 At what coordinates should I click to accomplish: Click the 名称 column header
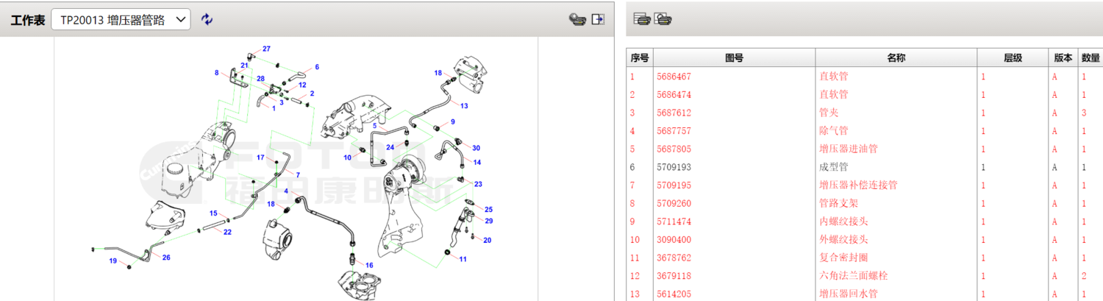coord(895,58)
